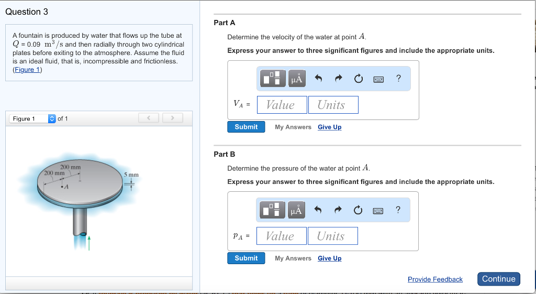Screen dimensions: 536x294
Task: Select the Question 3 heading
Action: pyautogui.click(x=27, y=12)
